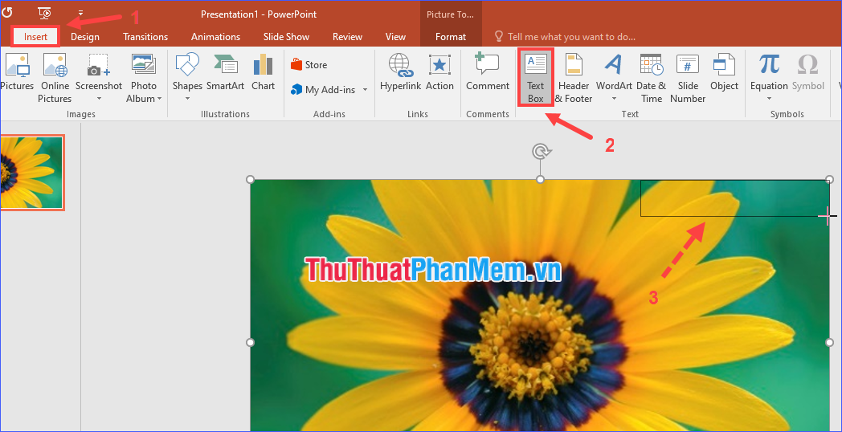Select the Text Box tool

(x=535, y=79)
